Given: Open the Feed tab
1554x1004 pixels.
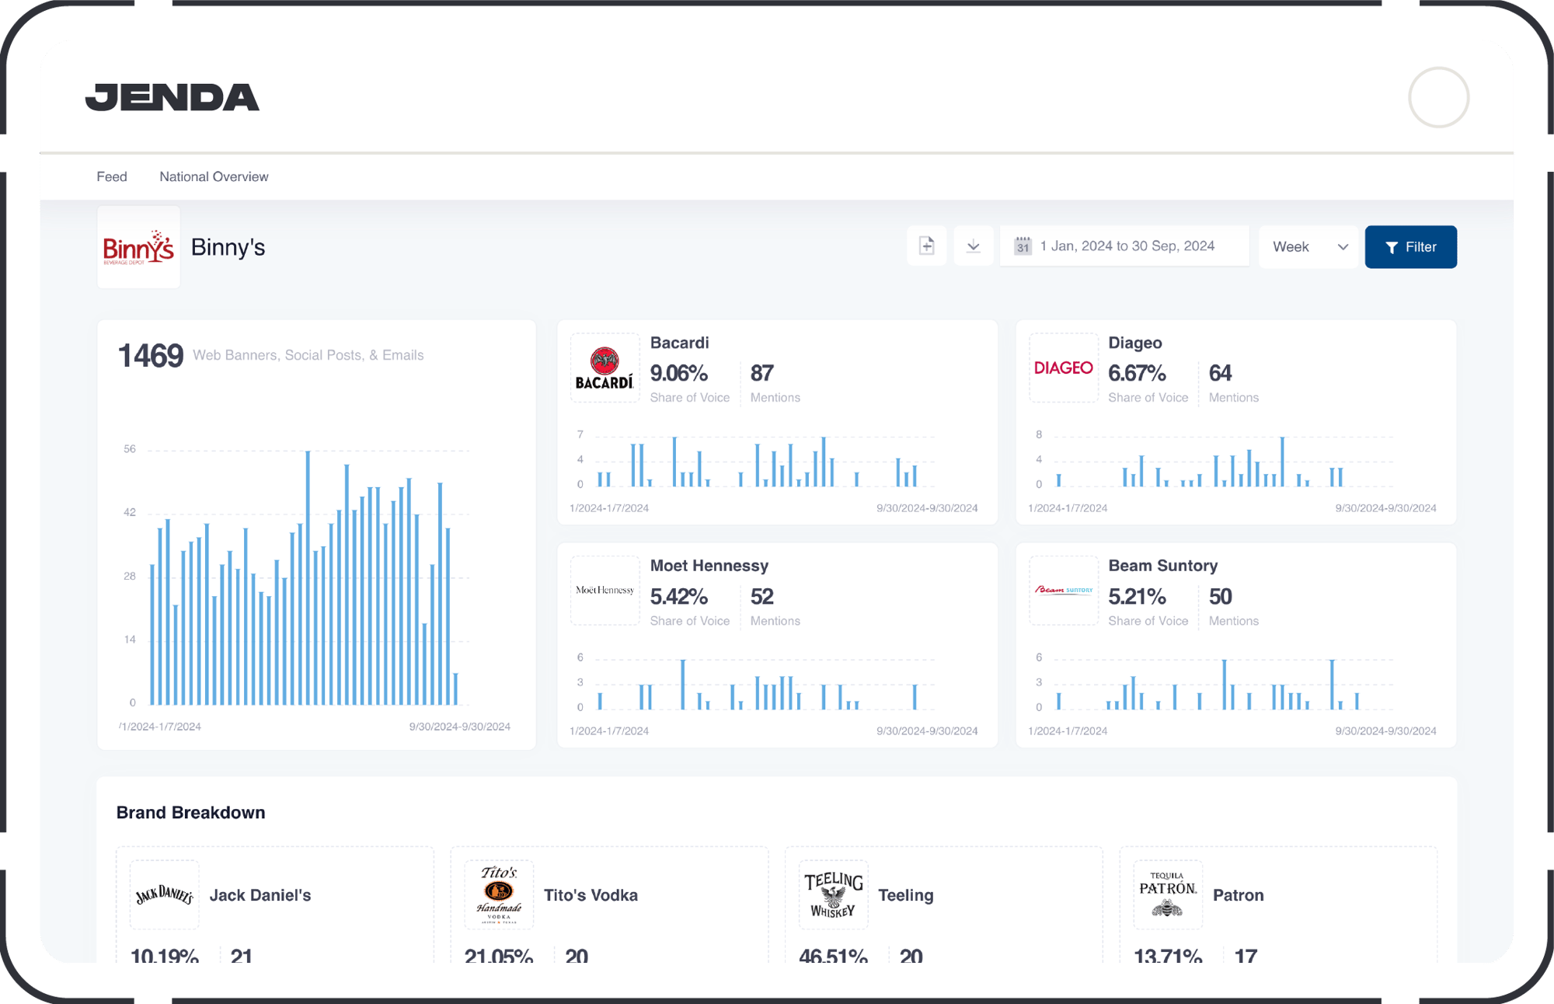Looking at the screenshot, I should click(112, 176).
